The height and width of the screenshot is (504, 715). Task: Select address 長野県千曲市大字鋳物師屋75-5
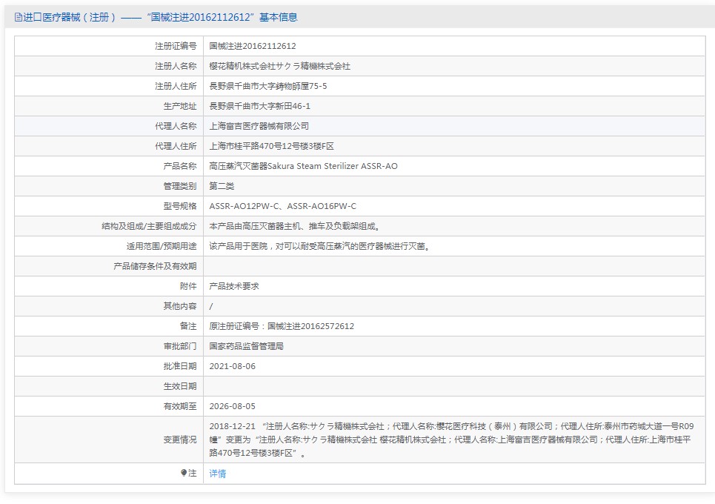(268, 86)
